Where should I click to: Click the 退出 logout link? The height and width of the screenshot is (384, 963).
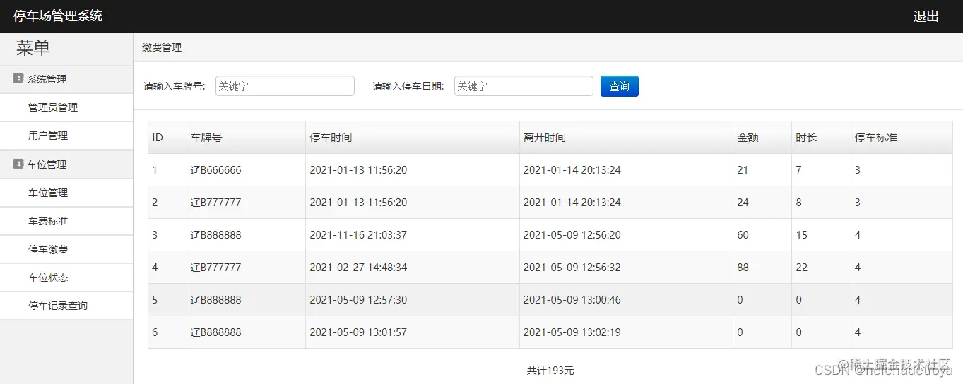tap(926, 16)
